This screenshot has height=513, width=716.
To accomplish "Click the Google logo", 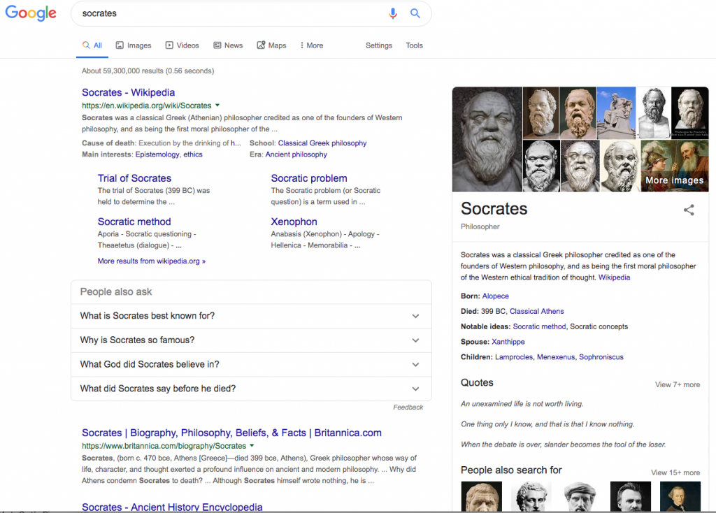I will (31, 13).
